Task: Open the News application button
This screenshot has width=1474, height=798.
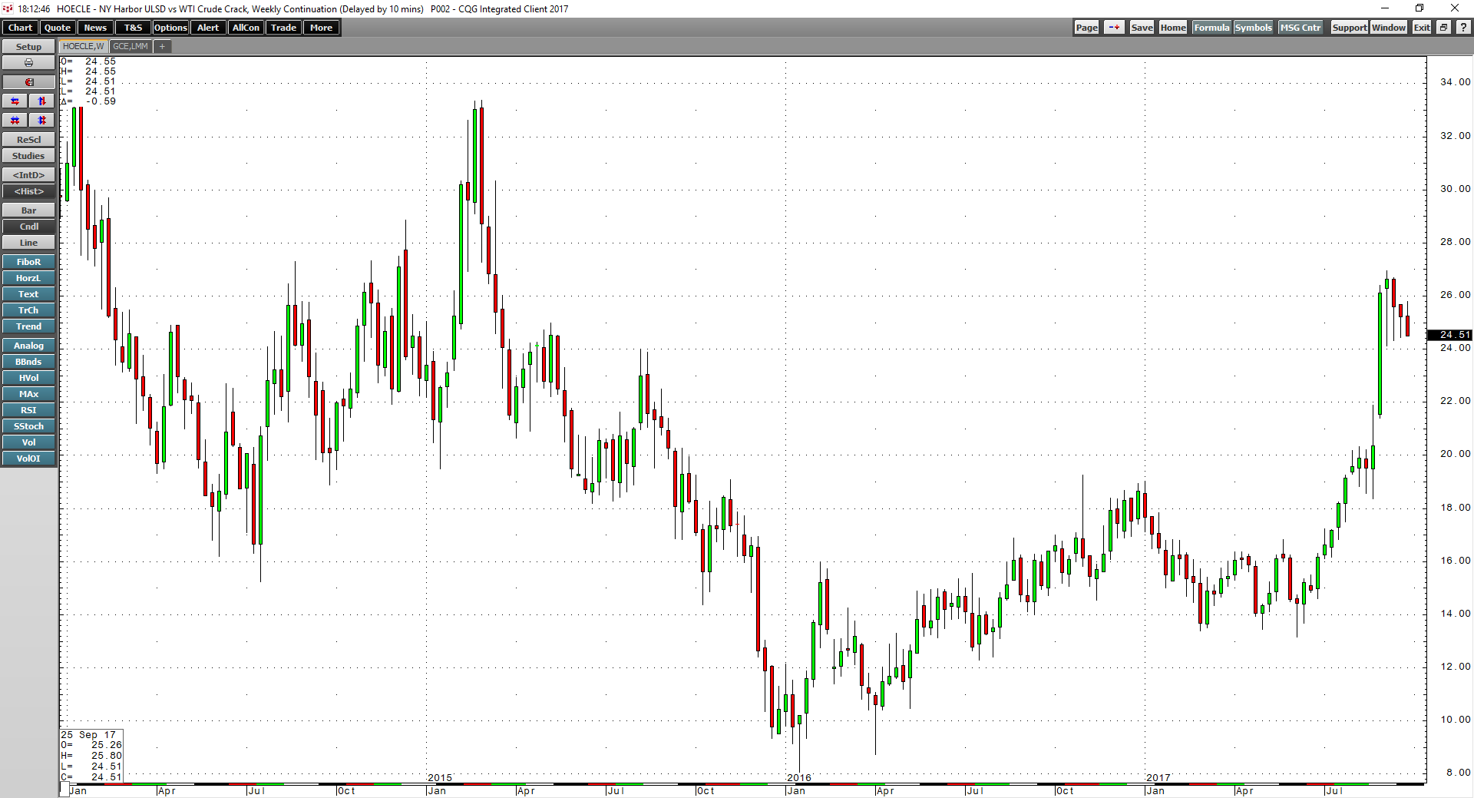Action: point(95,28)
